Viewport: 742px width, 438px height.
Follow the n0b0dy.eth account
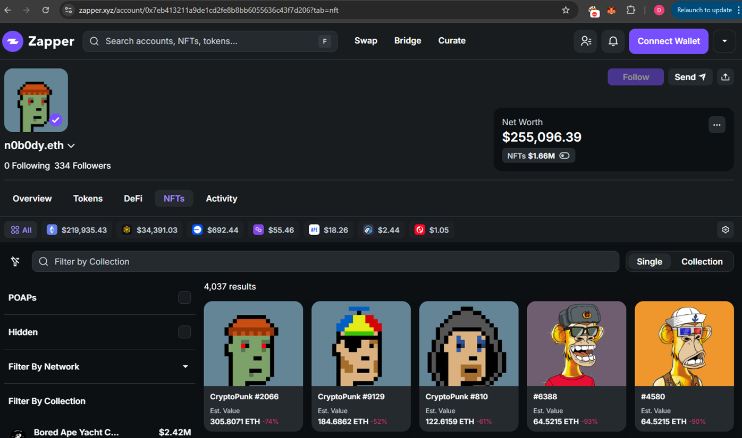[636, 77]
